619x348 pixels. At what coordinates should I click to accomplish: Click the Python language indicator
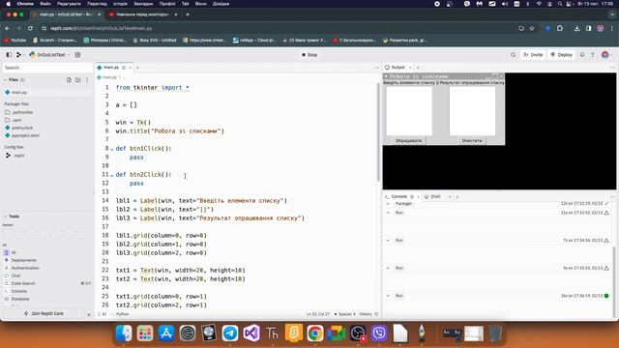(x=123, y=314)
